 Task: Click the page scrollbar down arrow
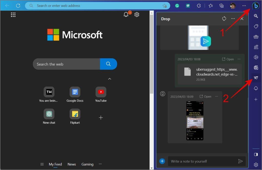pyautogui.click(x=151, y=168)
